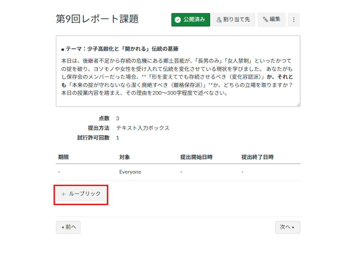Open the kebab menu for more assignment actions
355x265 pixels.
coord(294,20)
